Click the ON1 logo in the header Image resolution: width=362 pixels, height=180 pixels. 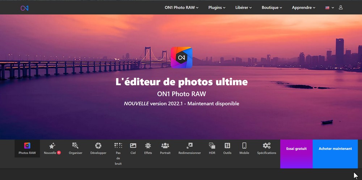tap(25, 8)
